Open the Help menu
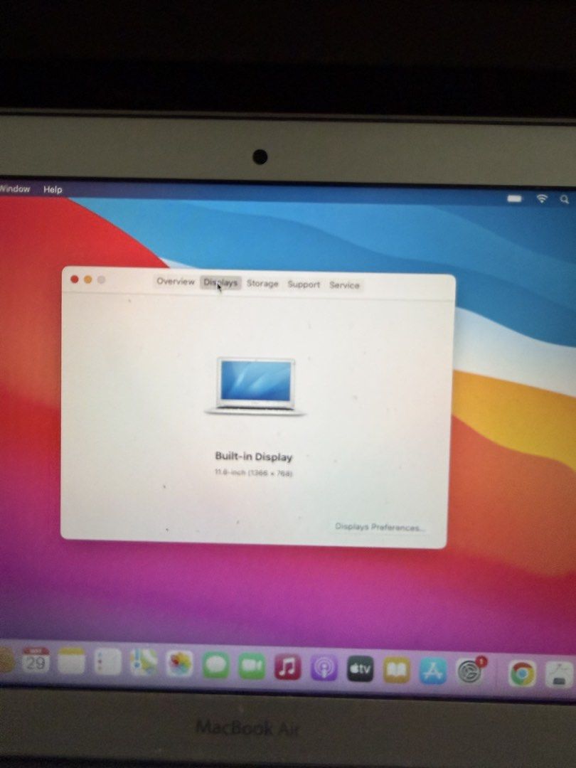The width and height of the screenshot is (576, 768). [x=53, y=190]
